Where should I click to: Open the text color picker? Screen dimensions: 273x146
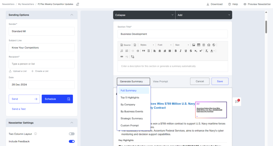pyautogui.click(x=212, y=51)
